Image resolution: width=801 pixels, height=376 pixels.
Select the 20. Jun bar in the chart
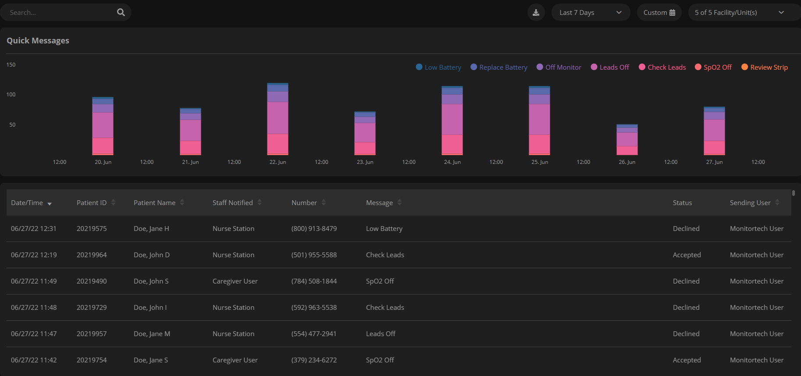[x=103, y=126]
